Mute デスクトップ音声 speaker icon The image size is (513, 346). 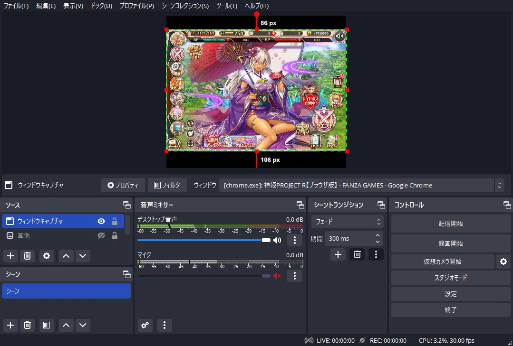[277, 240]
